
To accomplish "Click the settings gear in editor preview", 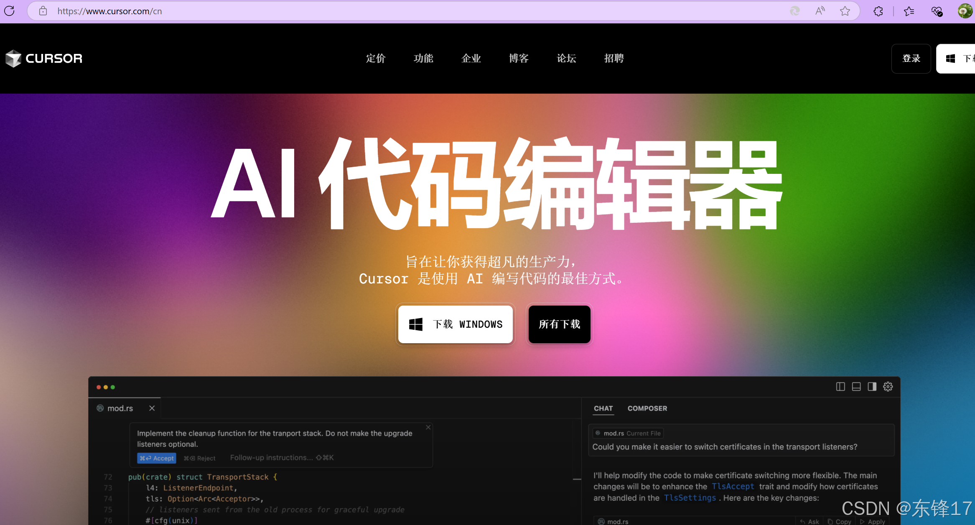I will click(x=888, y=387).
